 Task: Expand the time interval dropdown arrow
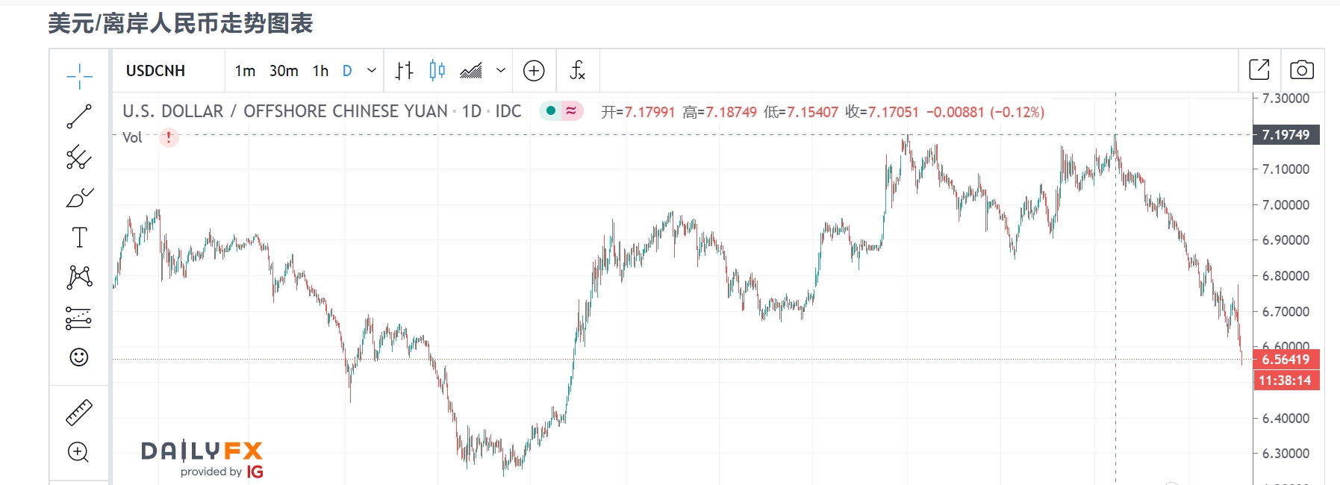coord(372,71)
